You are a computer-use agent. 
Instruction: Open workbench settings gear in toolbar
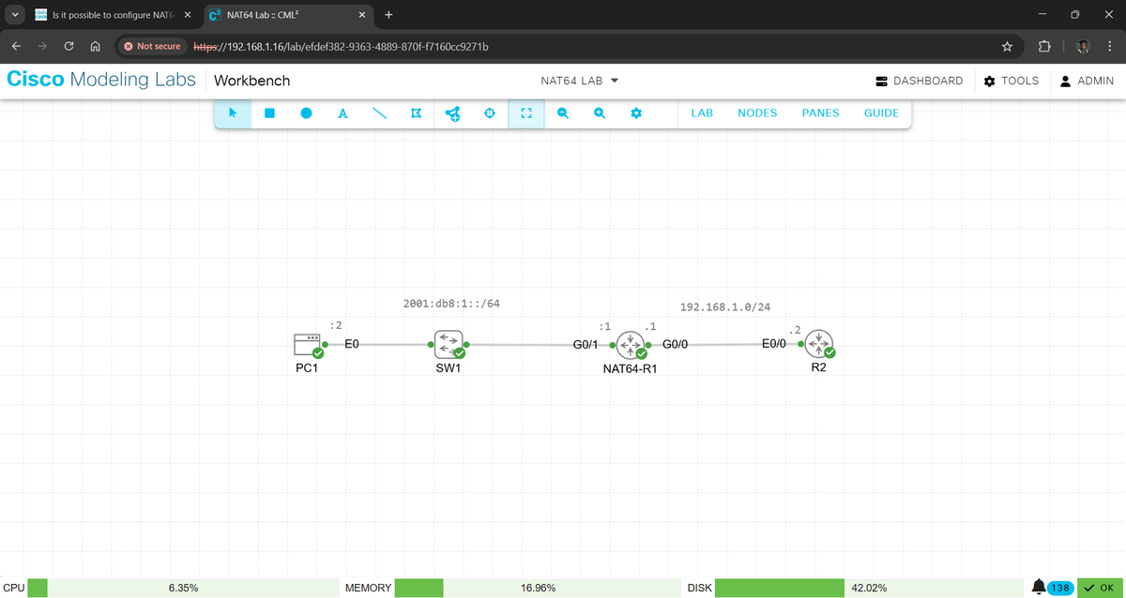[635, 113]
